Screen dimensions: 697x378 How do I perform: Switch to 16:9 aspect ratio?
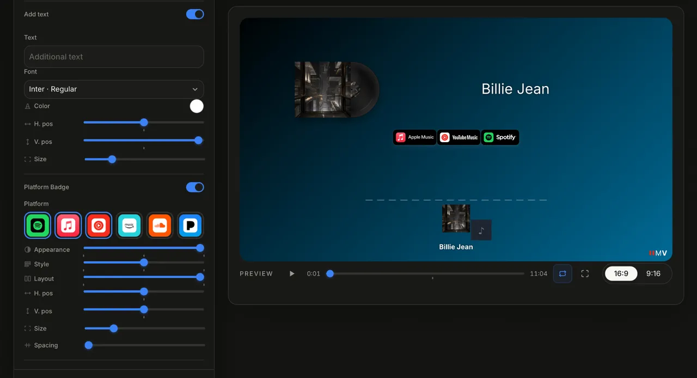(621, 273)
